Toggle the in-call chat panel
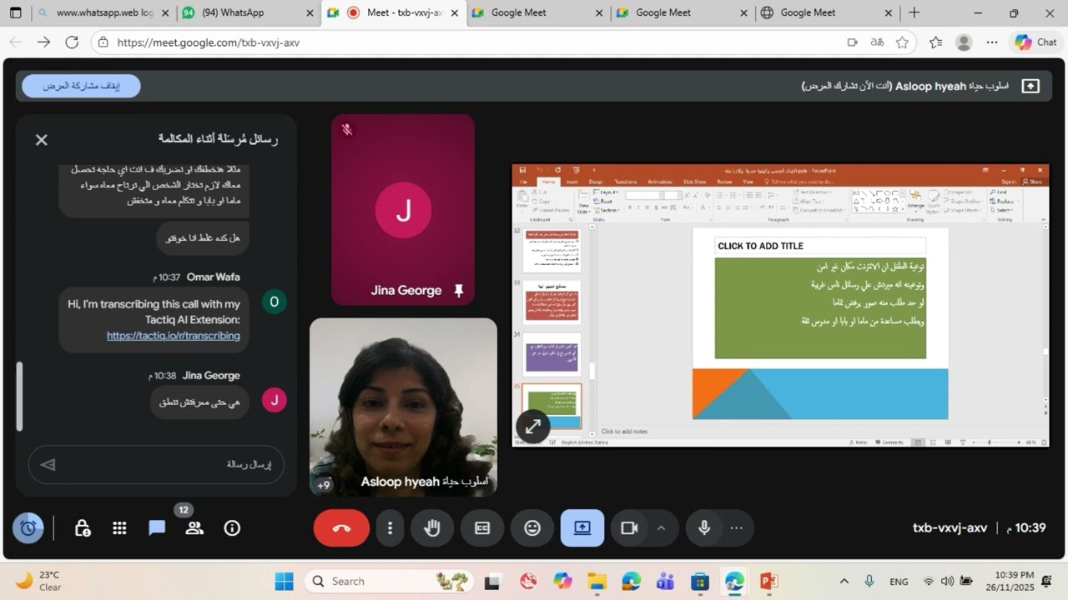Image resolution: width=1068 pixels, height=600 pixels. pos(157,528)
